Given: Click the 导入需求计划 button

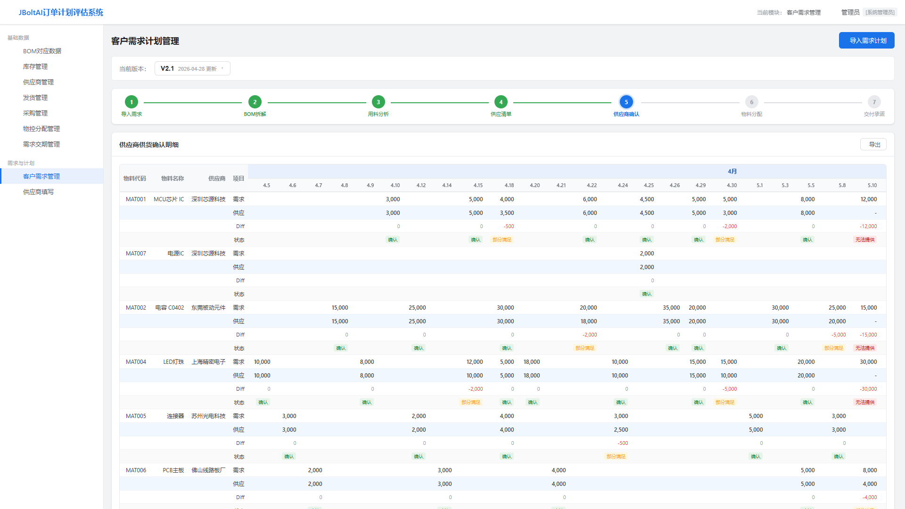Looking at the screenshot, I should click(866, 41).
